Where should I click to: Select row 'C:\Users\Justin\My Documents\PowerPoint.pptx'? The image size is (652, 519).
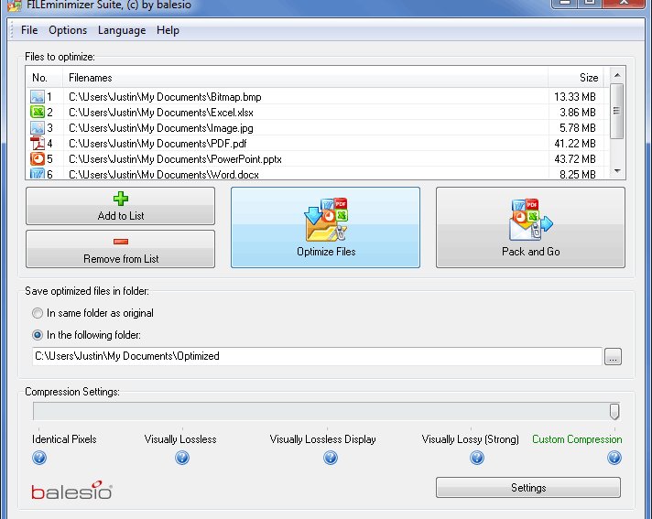(x=318, y=158)
